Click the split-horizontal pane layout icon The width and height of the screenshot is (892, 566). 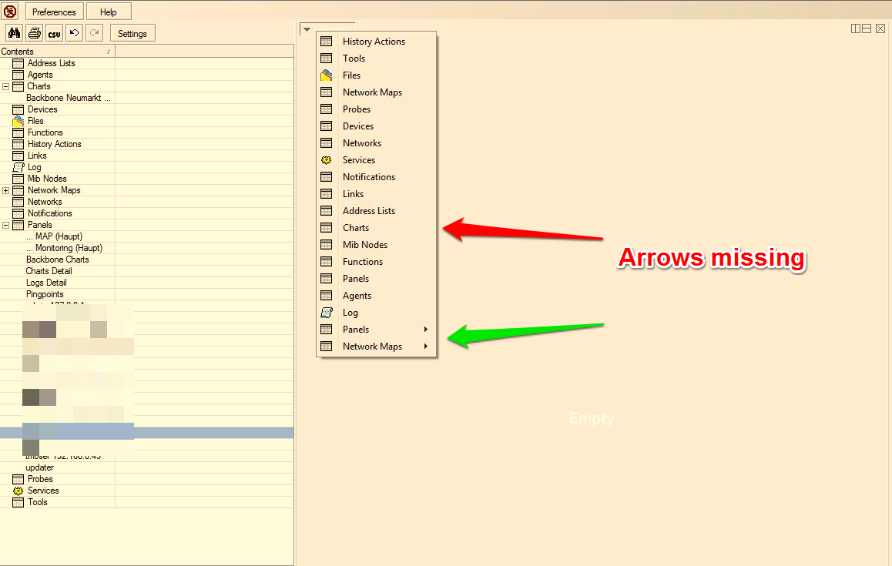[867, 28]
